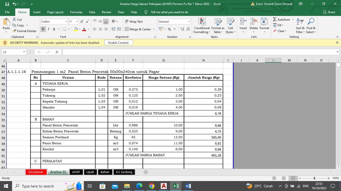Click the Save icon in title bar

(7, 4)
